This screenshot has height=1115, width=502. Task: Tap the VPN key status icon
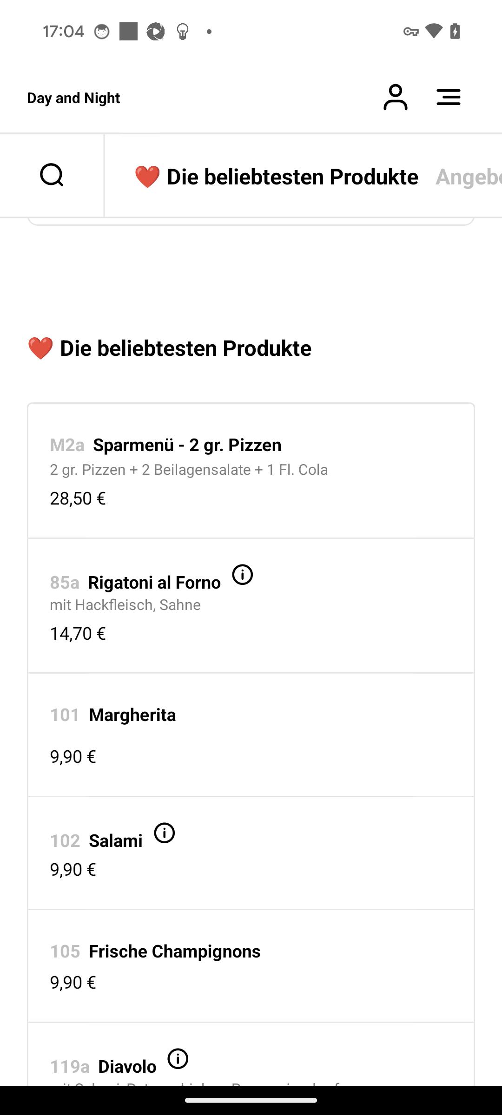click(411, 32)
